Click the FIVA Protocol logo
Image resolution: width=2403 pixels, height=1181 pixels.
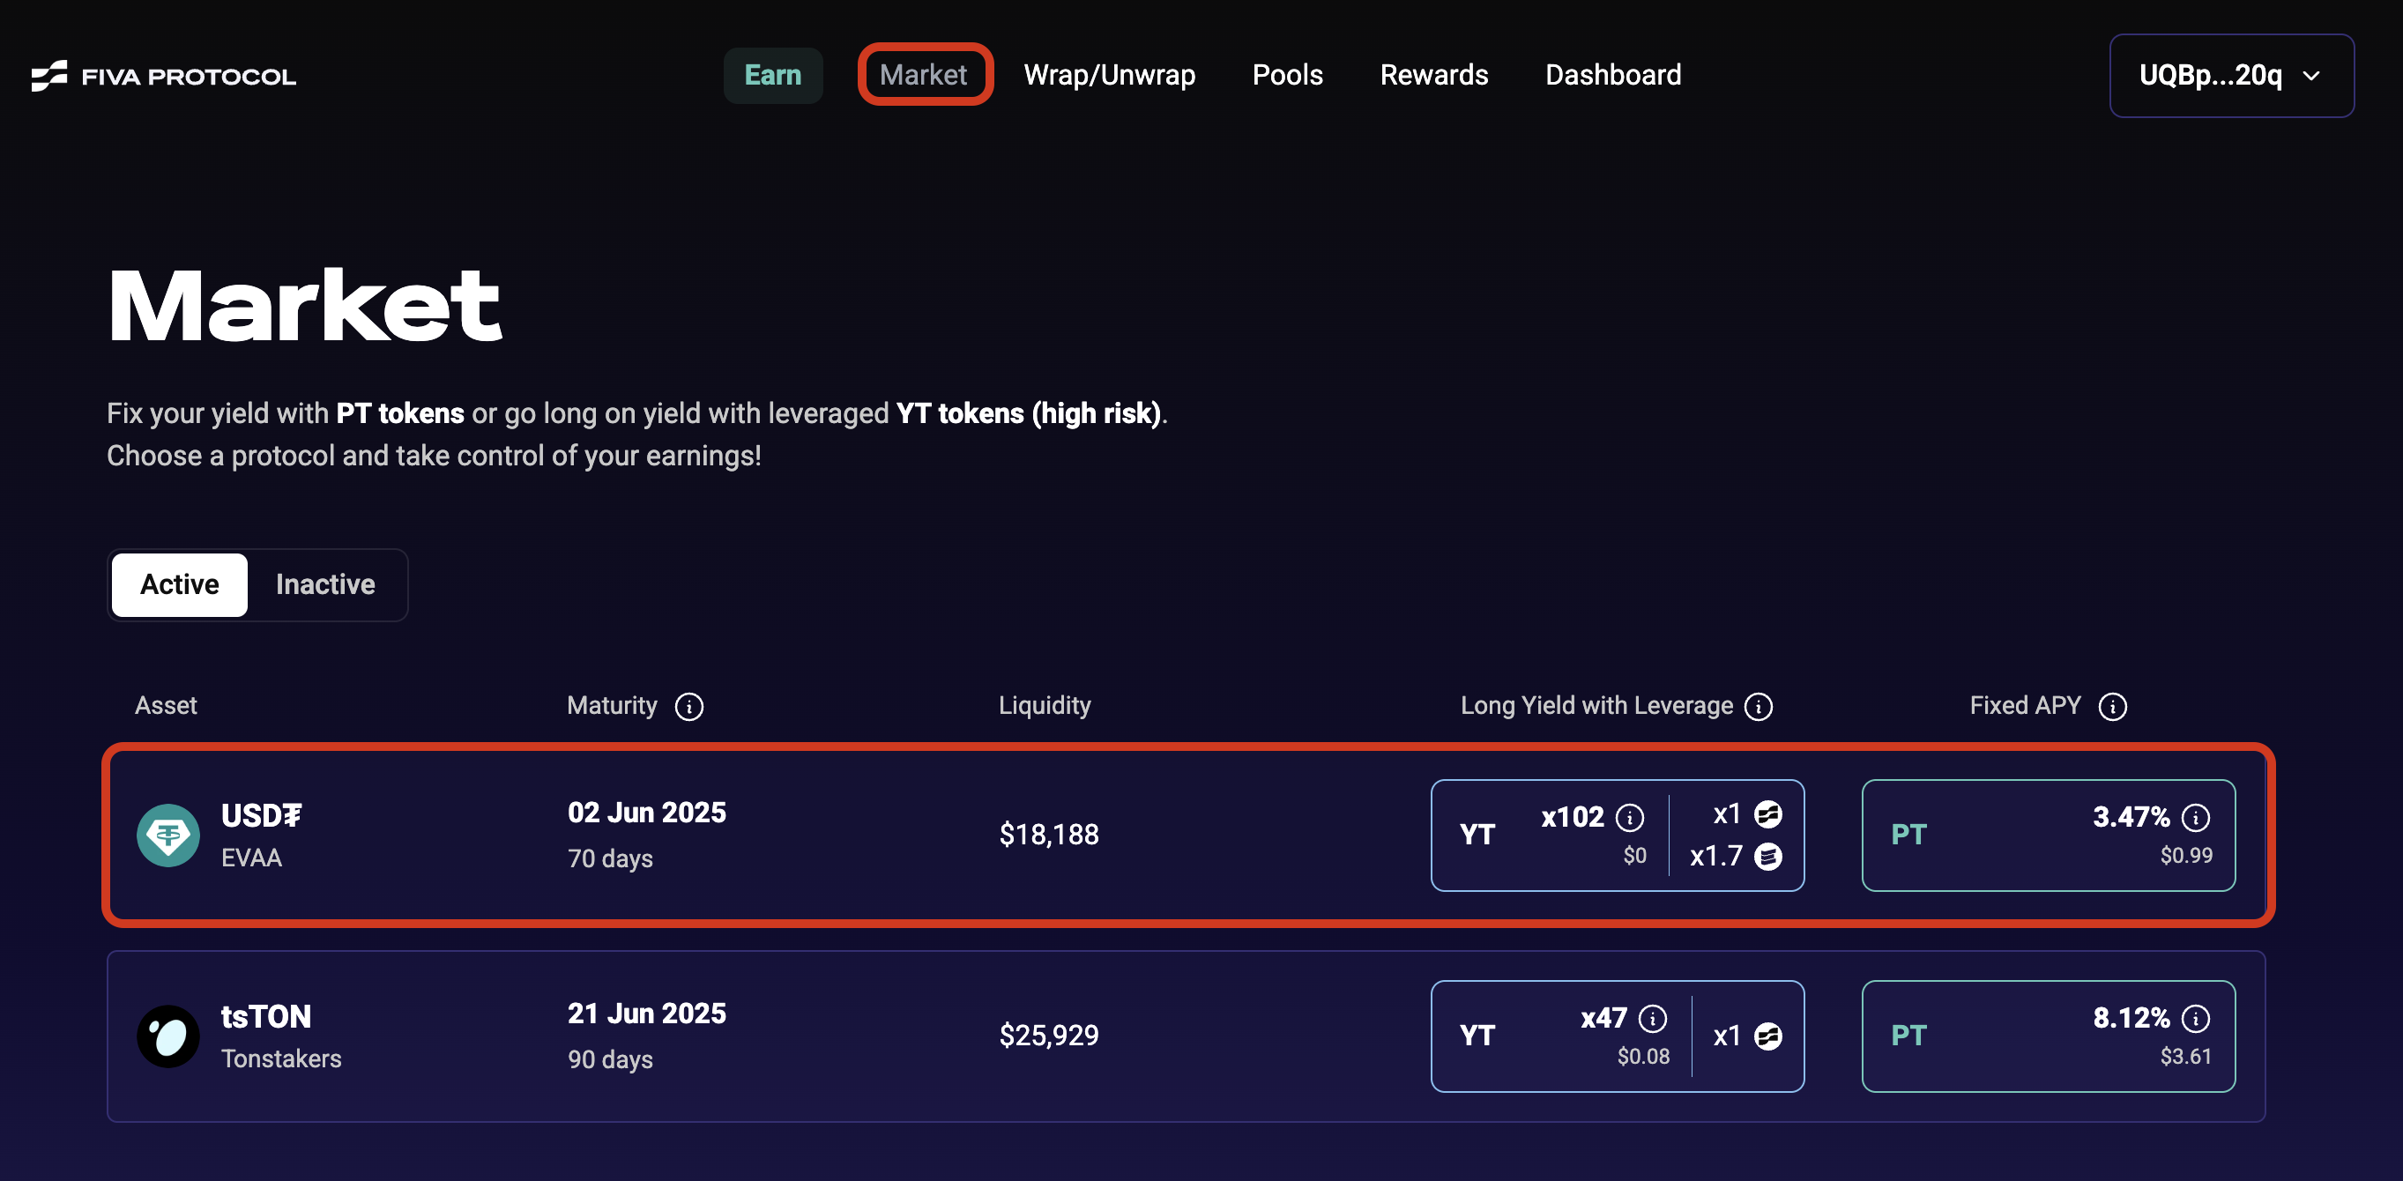[x=163, y=76]
